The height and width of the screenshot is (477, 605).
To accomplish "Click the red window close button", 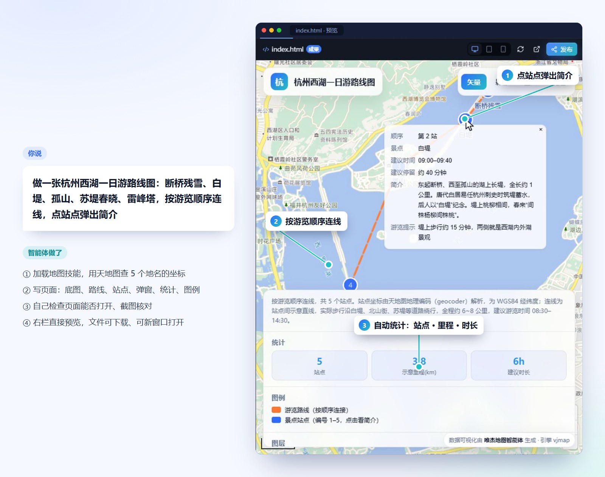I will click(264, 30).
